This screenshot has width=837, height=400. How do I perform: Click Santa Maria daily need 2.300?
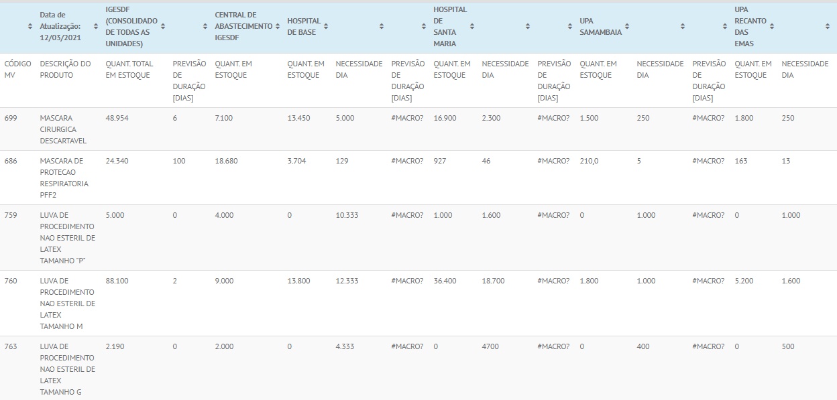(x=492, y=118)
